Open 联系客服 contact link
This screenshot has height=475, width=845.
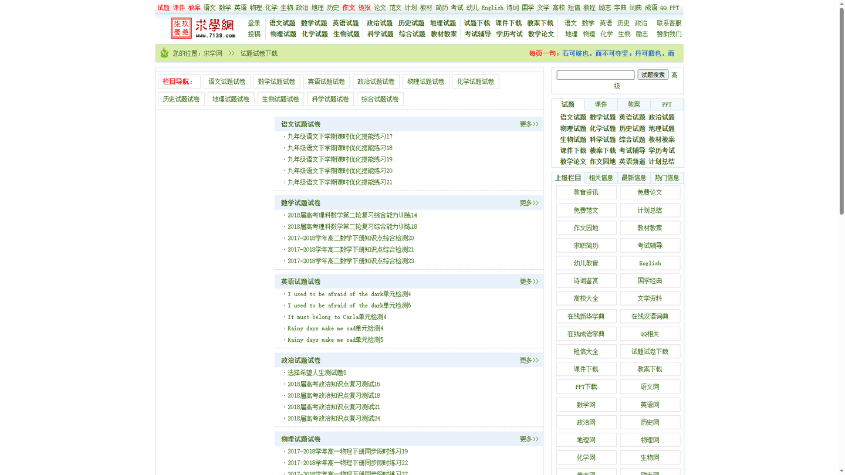coord(669,23)
